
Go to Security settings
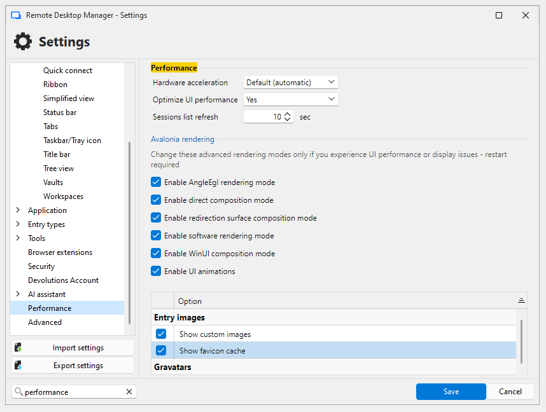coord(41,266)
